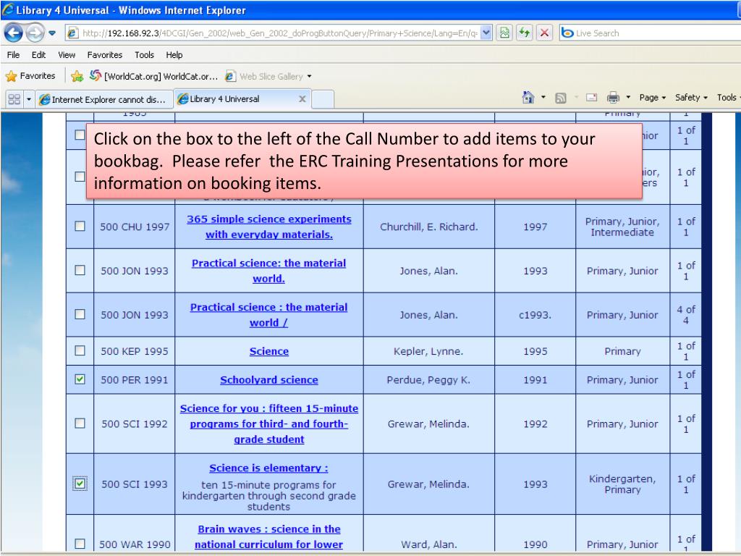Viewport: 741px width, 556px height.
Task: Open the Favorites menu in menu bar
Action: click(104, 55)
